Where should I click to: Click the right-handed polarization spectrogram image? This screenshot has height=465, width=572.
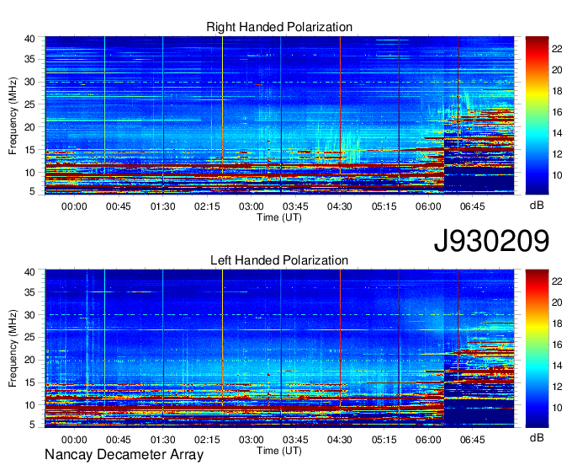pos(279,115)
